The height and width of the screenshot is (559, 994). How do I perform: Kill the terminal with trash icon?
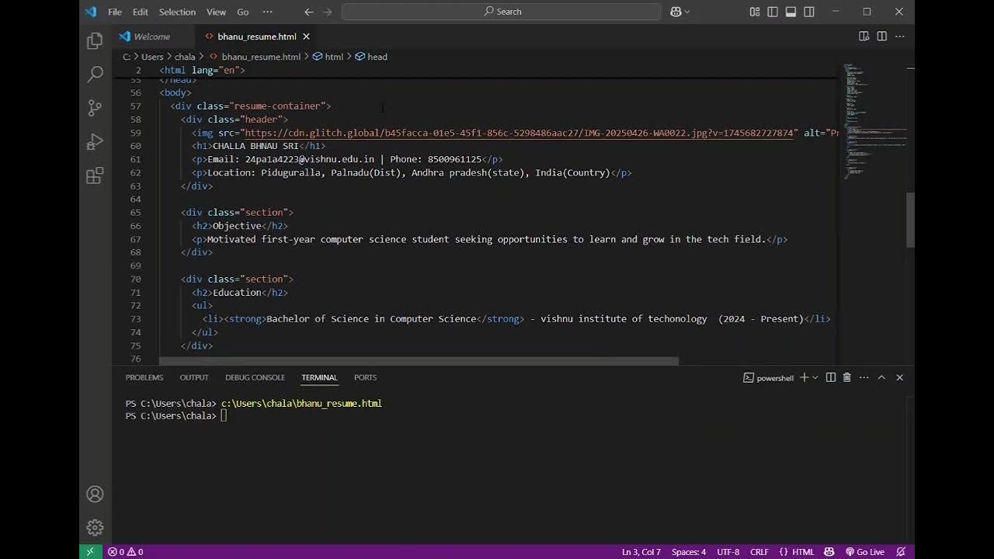[847, 377]
